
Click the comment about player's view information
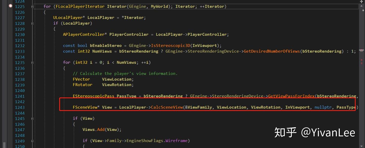(125, 74)
